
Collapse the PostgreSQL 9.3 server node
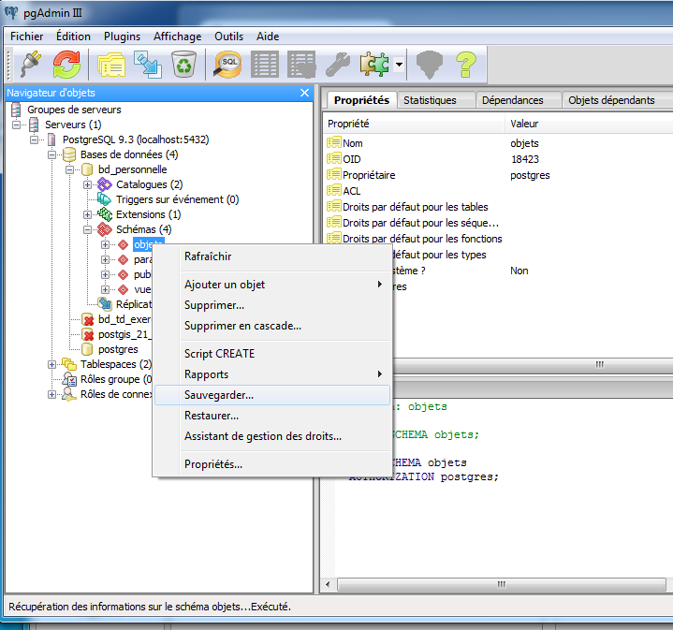coord(34,139)
